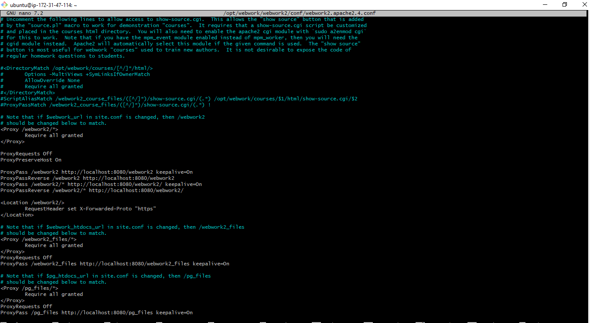Click the ProxyPass /webwork2_files directive line

coord(115,264)
